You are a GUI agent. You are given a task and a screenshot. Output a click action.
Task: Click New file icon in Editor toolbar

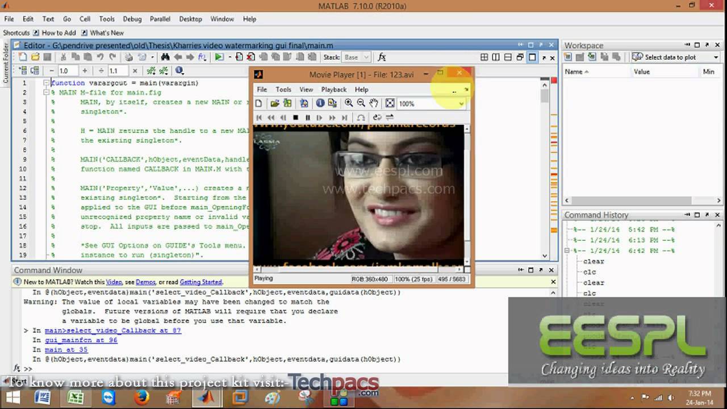[23, 57]
